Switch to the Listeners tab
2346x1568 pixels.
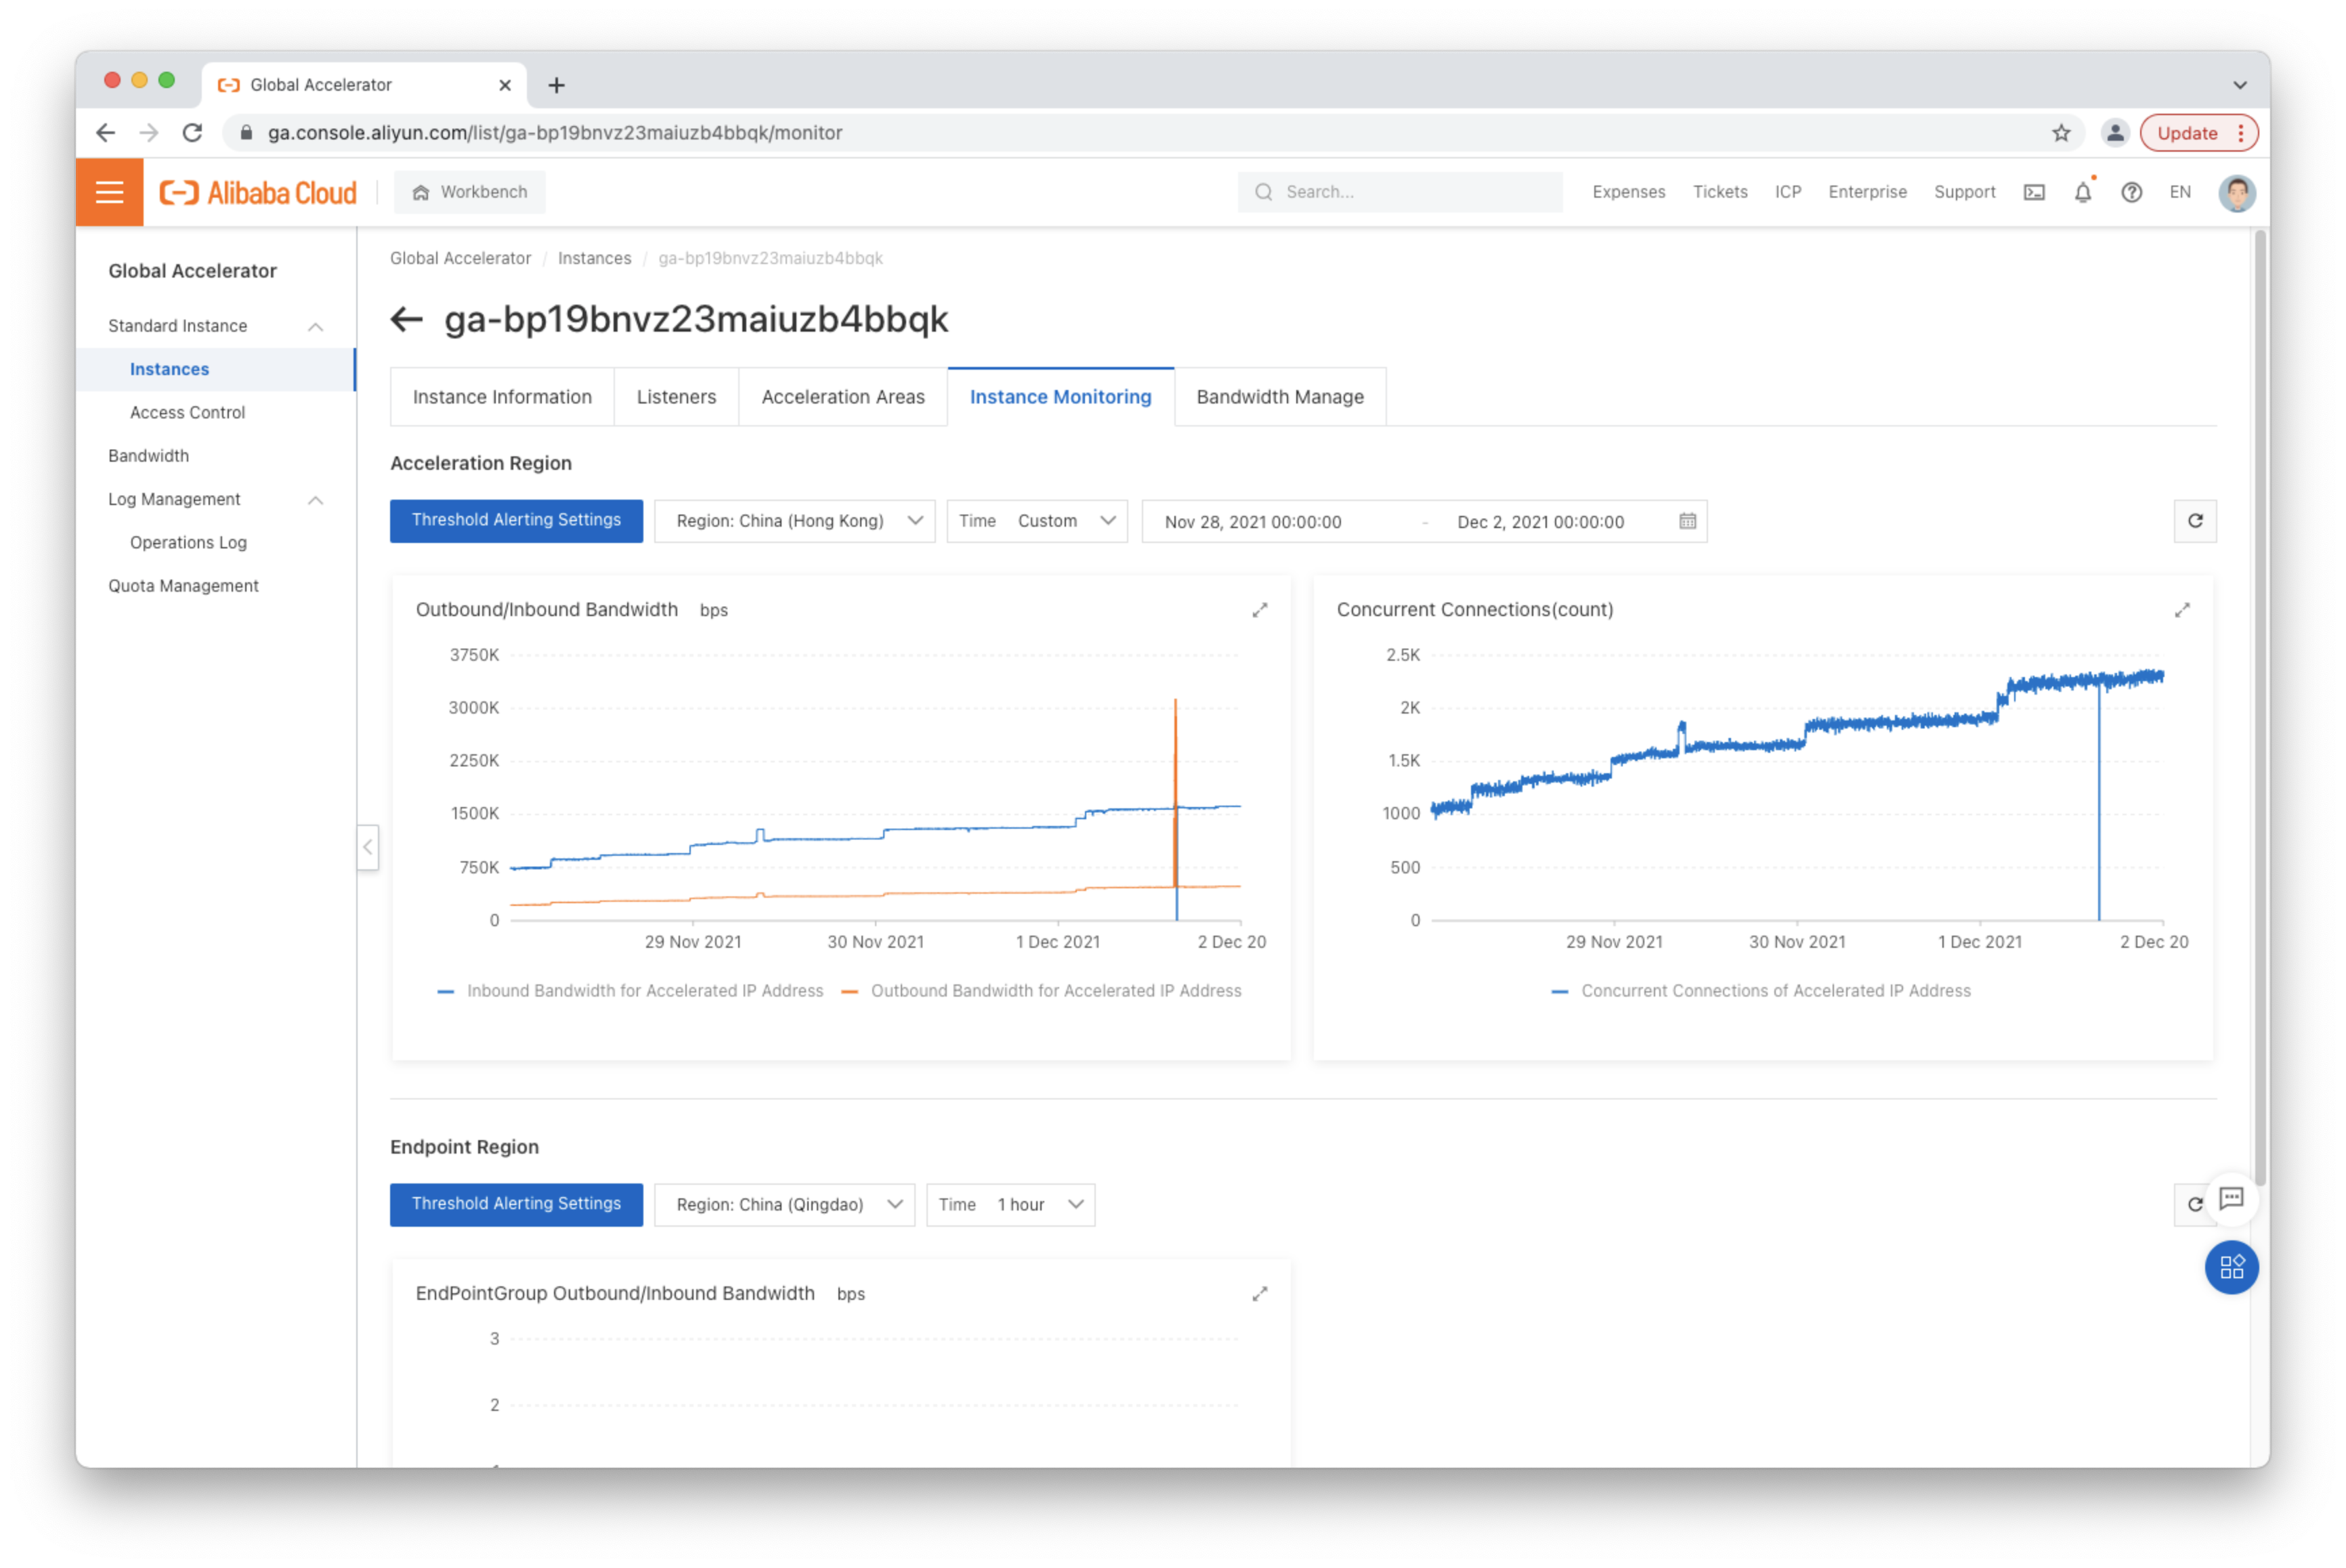[677, 397]
